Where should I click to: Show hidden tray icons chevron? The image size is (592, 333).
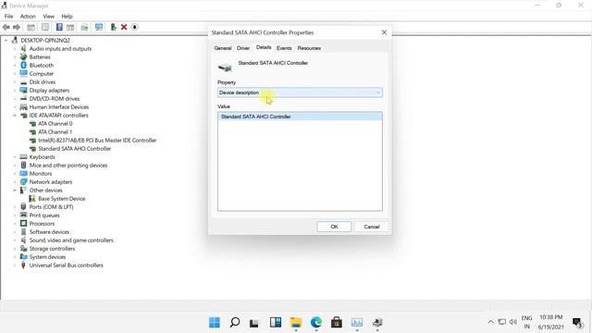coord(490,322)
